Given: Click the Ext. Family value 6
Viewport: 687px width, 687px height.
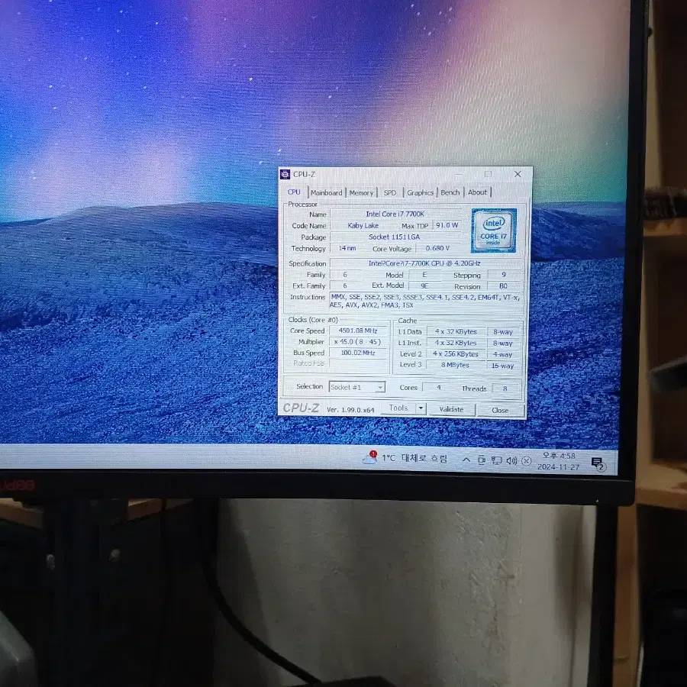Looking at the screenshot, I should 345,285.
